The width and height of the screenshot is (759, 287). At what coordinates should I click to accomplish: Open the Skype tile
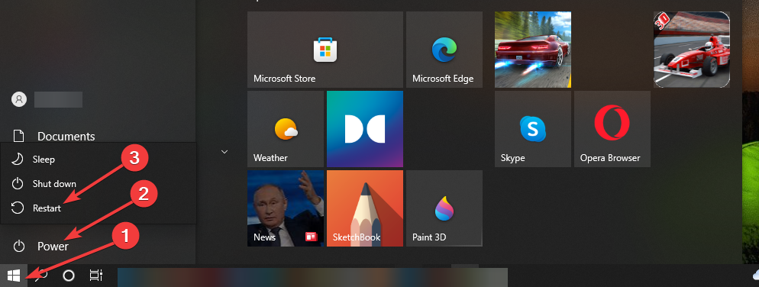(x=532, y=129)
